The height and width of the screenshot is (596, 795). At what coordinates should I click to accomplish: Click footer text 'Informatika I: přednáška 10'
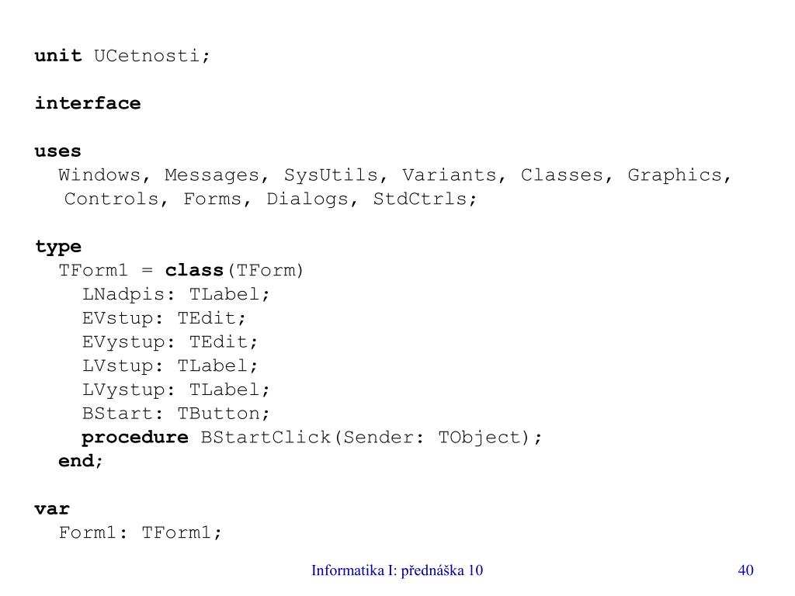click(397, 570)
